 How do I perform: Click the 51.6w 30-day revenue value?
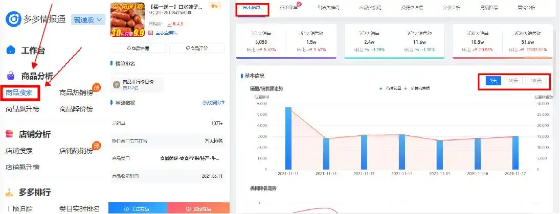point(527,42)
